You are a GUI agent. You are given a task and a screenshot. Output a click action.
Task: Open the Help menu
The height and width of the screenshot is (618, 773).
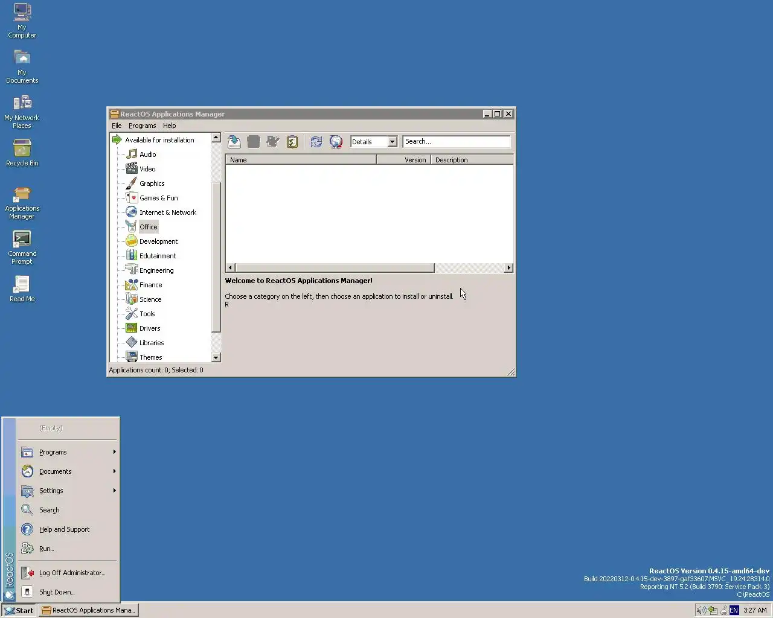pyautogui.click(x=169, y=126)
